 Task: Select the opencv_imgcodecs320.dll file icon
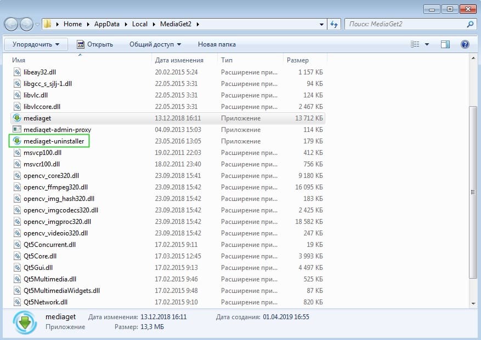17,210
